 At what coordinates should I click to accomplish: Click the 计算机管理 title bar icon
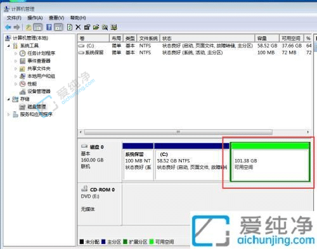(6, 9)
